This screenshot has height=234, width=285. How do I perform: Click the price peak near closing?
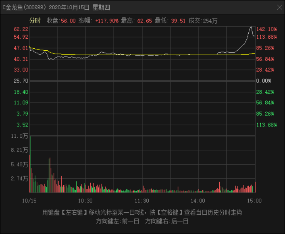[251, 27]
